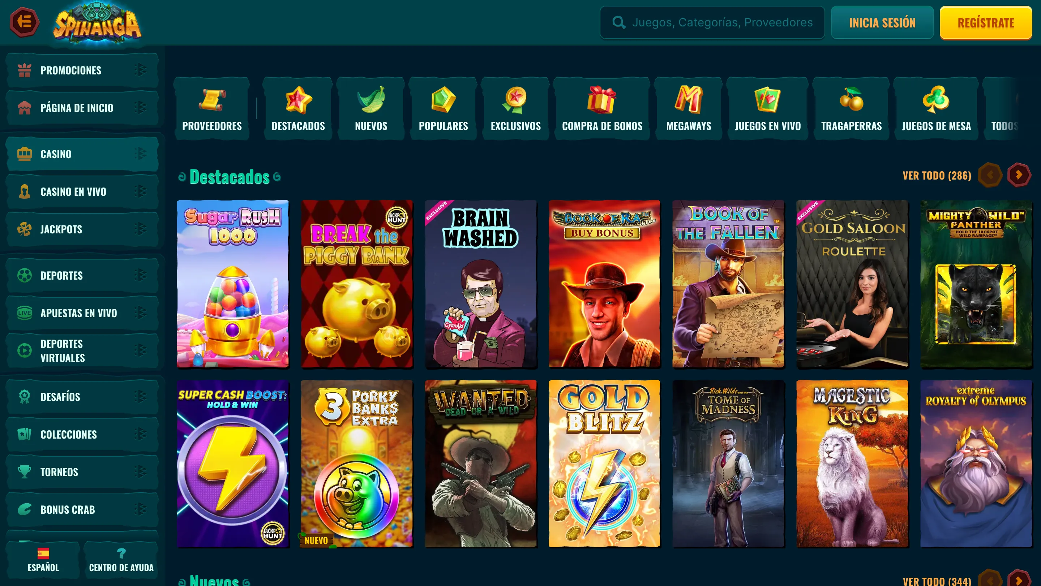
Task: Open the Gold Saloon Roulette game
Action: (853, 284)
